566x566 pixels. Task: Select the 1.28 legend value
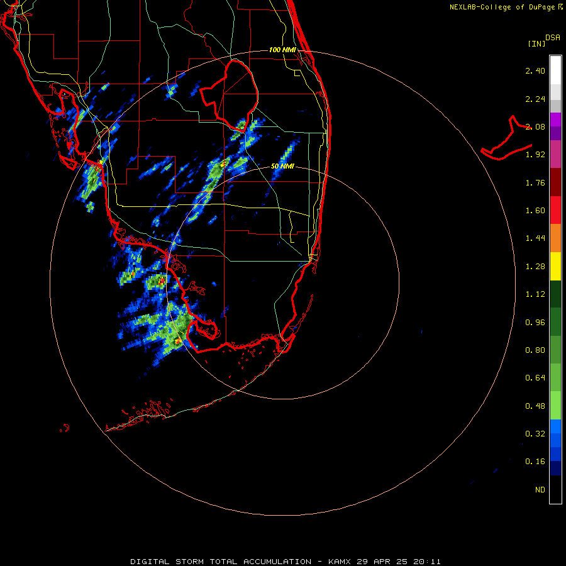coord(535,267)
